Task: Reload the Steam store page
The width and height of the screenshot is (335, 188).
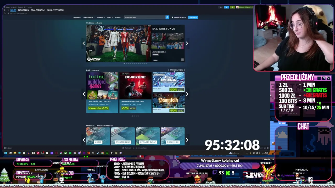Action: point(5,13)
